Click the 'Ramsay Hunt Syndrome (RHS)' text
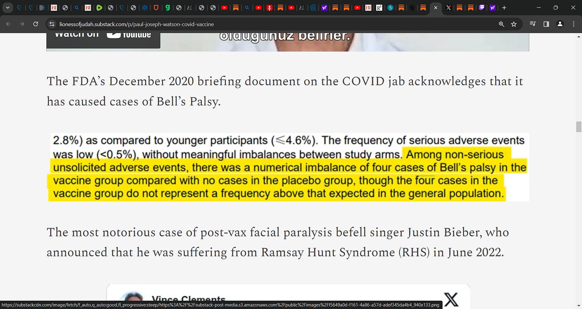Viewport: 582px width, 309px height. [x=345, y=252]
